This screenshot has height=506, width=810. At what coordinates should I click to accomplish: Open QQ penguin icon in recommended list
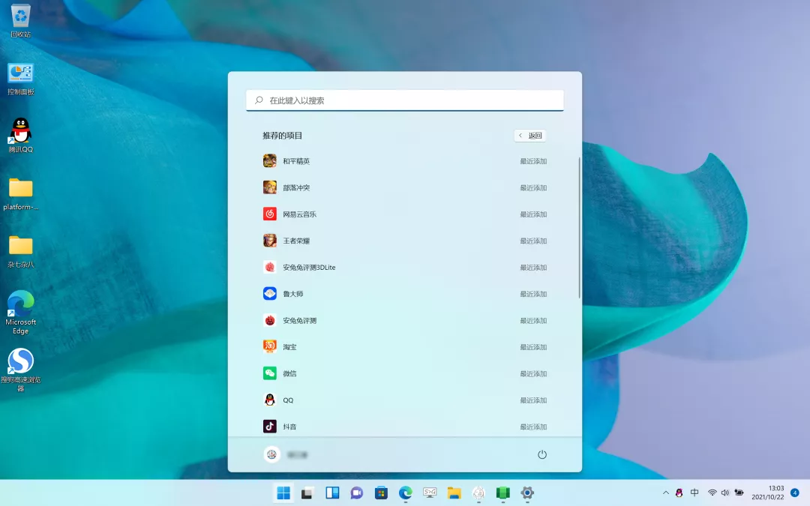(x=270, y=400)
